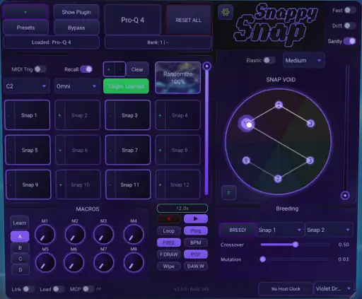The height and width of the screenshot is (299, 362).
Task: Toggle the Drift switch
Action: click(349, 25)
